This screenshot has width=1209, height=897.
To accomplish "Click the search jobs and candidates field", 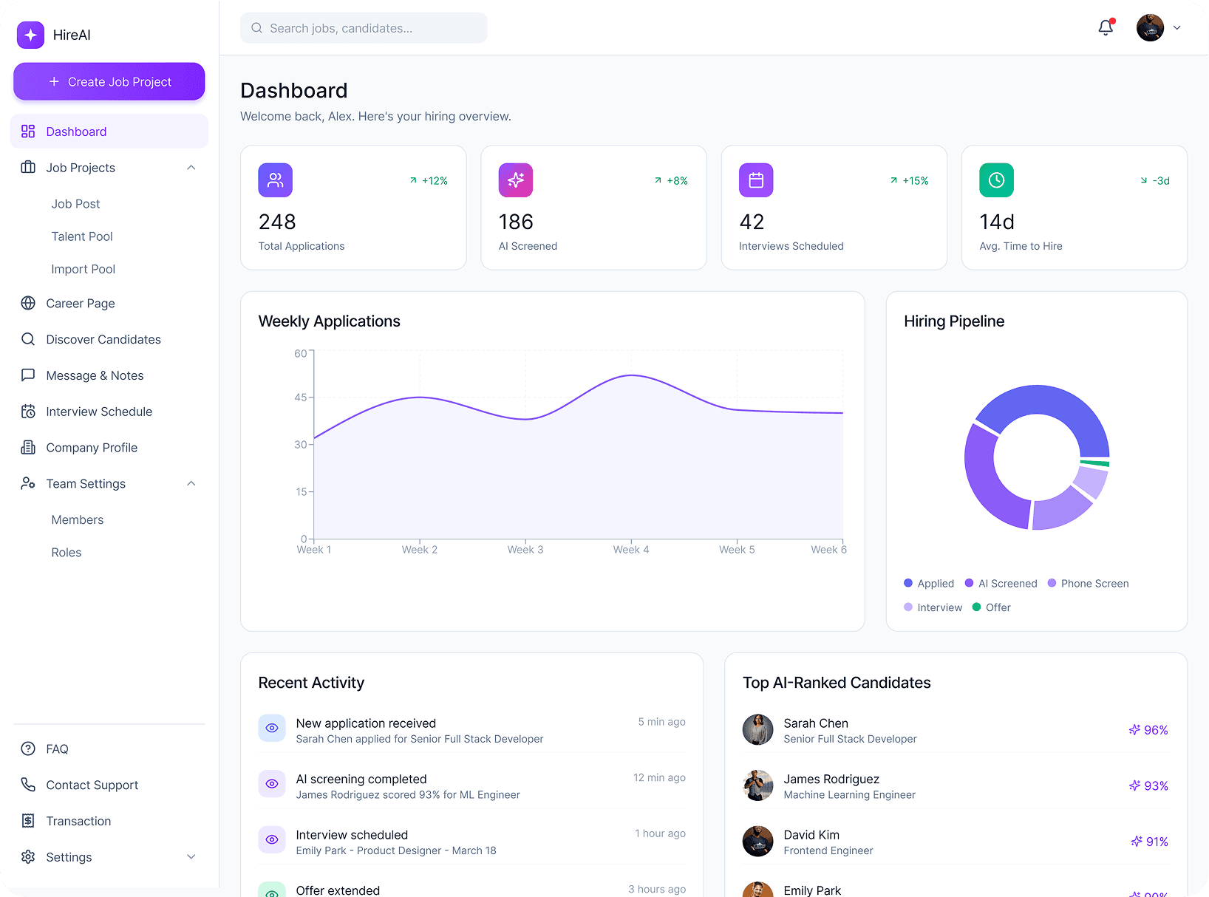I will tap(364, 27).
